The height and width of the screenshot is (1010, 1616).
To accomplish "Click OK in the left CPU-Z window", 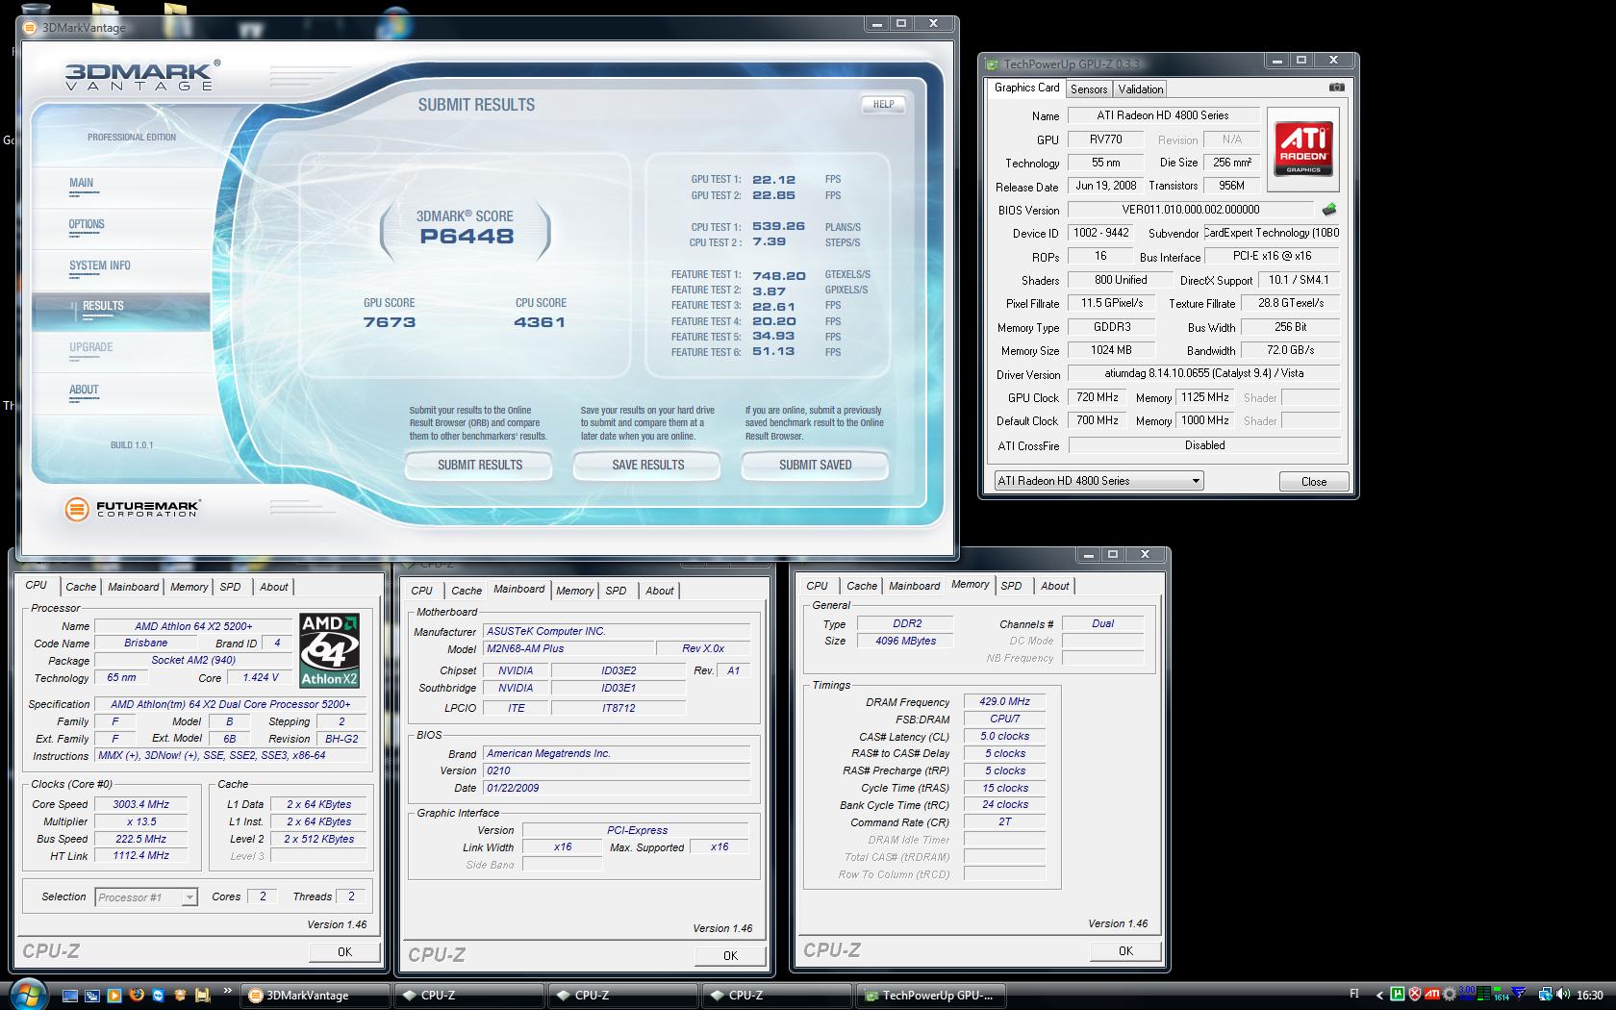I will (344, 951).
